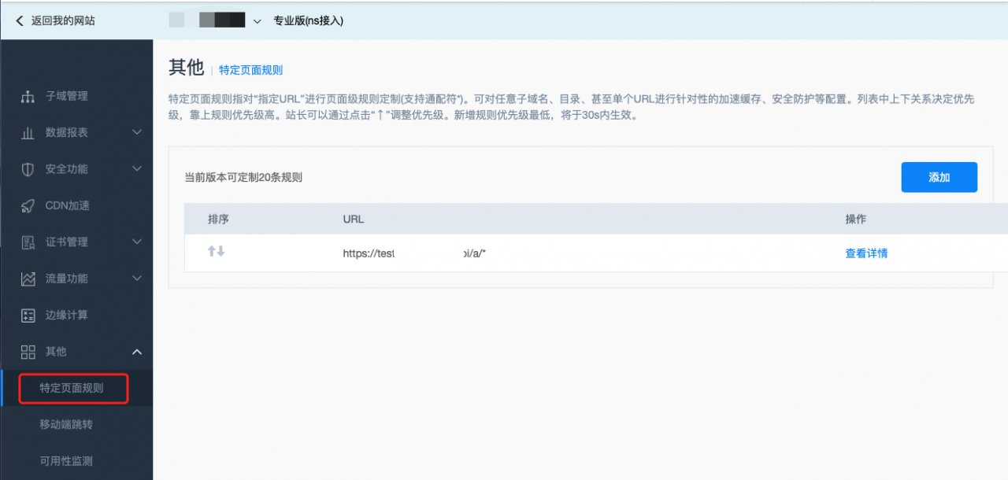Click the rule URL starting with https://test
Screen dimensions: 1008x480
(415, 253)
